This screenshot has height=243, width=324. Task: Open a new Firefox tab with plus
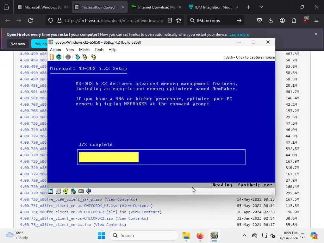coord(249,7)
